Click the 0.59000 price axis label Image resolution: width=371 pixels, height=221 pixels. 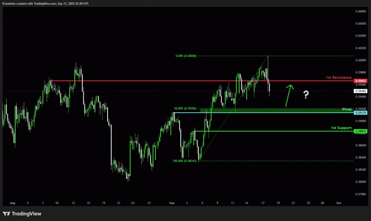(360, 121)
